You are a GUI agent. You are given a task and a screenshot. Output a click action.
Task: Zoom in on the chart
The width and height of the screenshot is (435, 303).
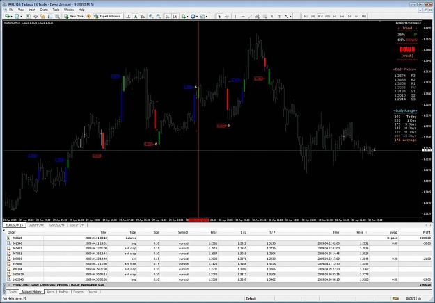pos(151,17)
